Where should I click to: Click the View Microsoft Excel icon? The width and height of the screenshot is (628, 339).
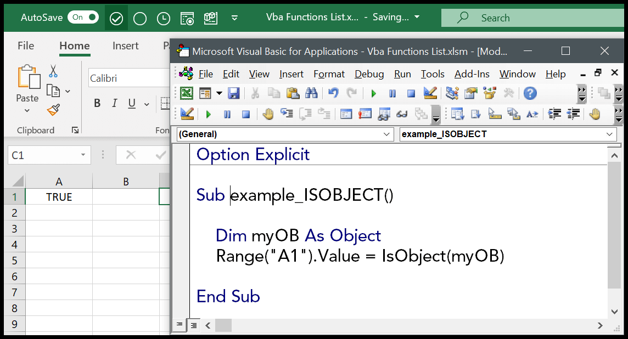point(187,93)
